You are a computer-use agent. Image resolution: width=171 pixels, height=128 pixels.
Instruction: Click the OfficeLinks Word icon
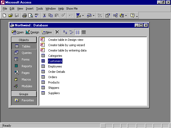pos(78,15)
